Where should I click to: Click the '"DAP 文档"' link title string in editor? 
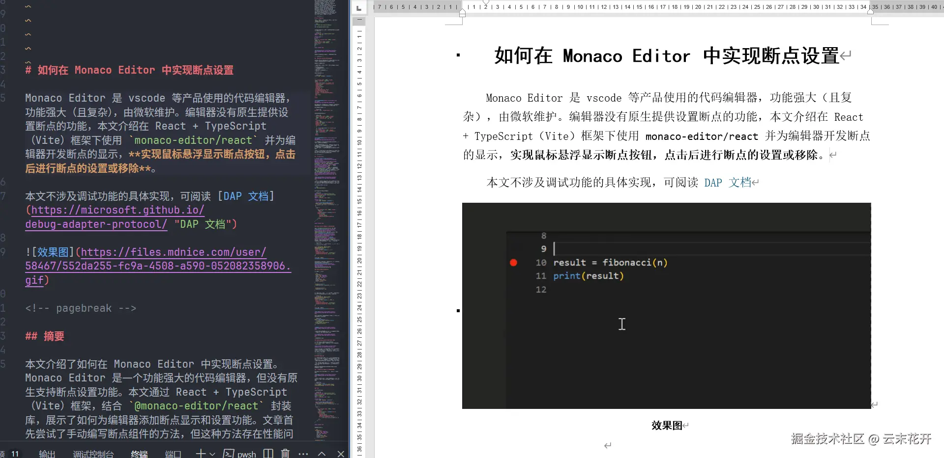(203, 224)
